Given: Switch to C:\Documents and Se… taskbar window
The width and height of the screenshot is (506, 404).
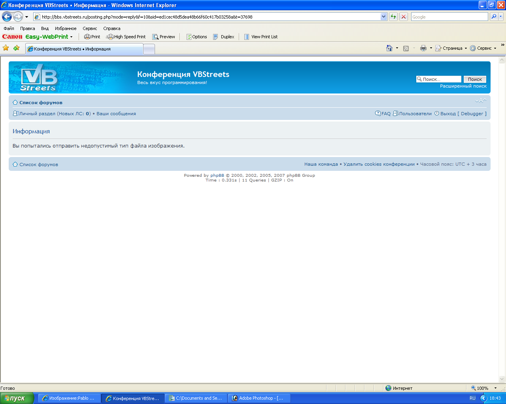Looking at the screenshot, I should tap(196, 398).
